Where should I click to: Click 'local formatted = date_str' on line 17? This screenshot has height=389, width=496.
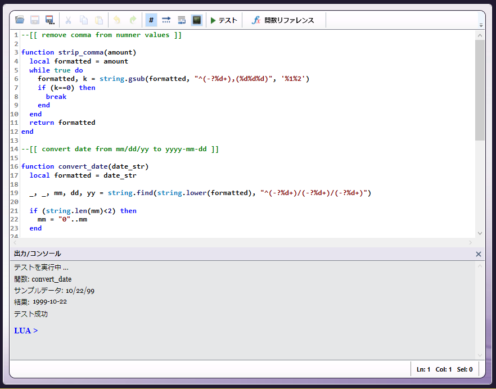(83, 175)
